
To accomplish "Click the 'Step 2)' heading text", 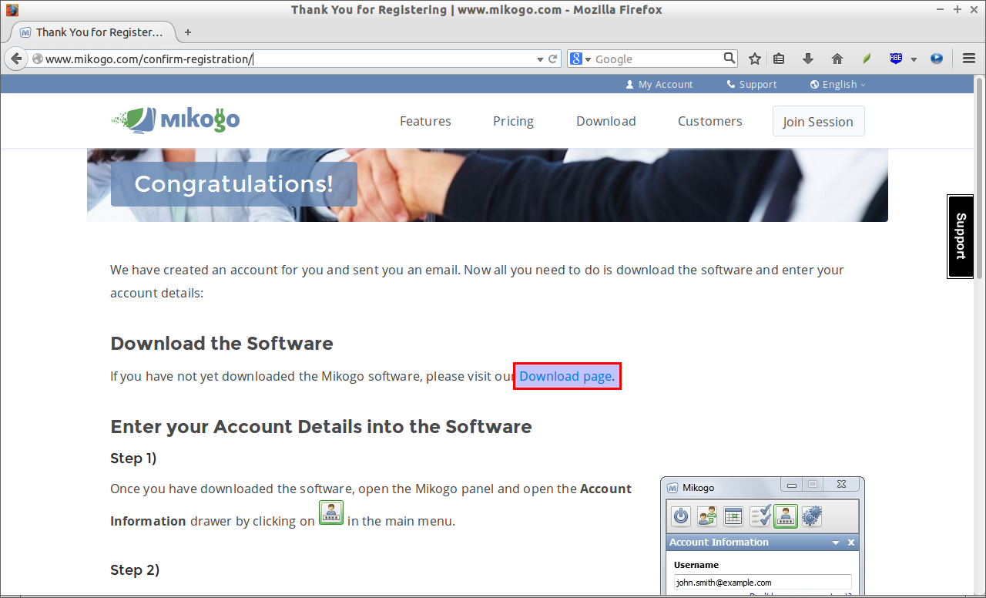I will click(135, 569).
